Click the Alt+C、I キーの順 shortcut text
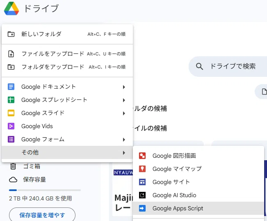 click(x=107, y=67)
